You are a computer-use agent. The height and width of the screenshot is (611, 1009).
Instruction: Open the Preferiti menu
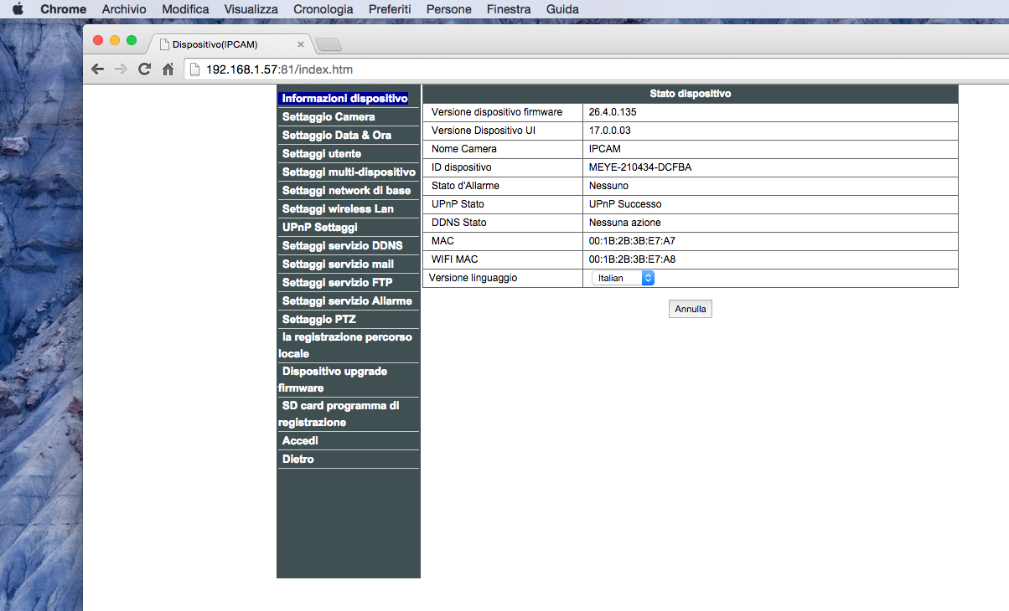[390, 9]
